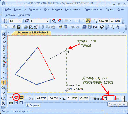Toggle the т1 point lock checkbox
128x114 pixels.
(x=30, y=98)
